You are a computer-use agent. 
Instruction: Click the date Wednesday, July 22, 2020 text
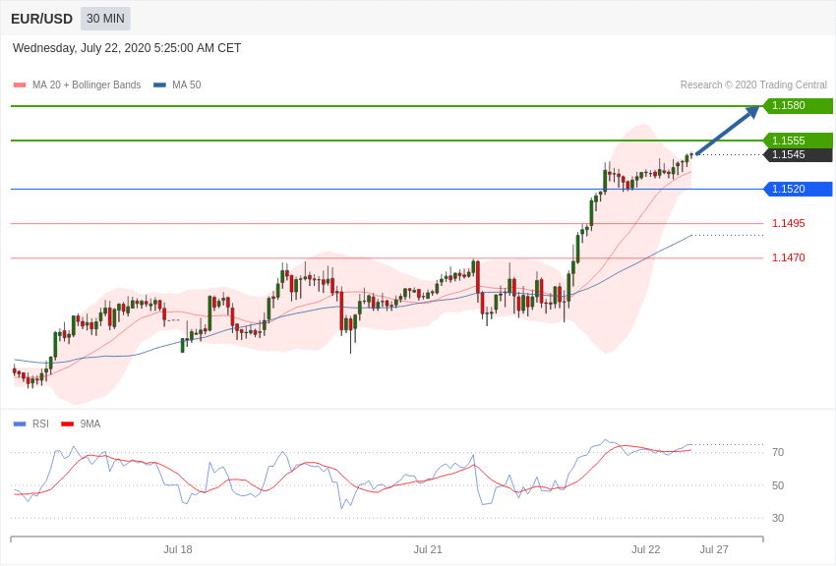coord(126,48)
